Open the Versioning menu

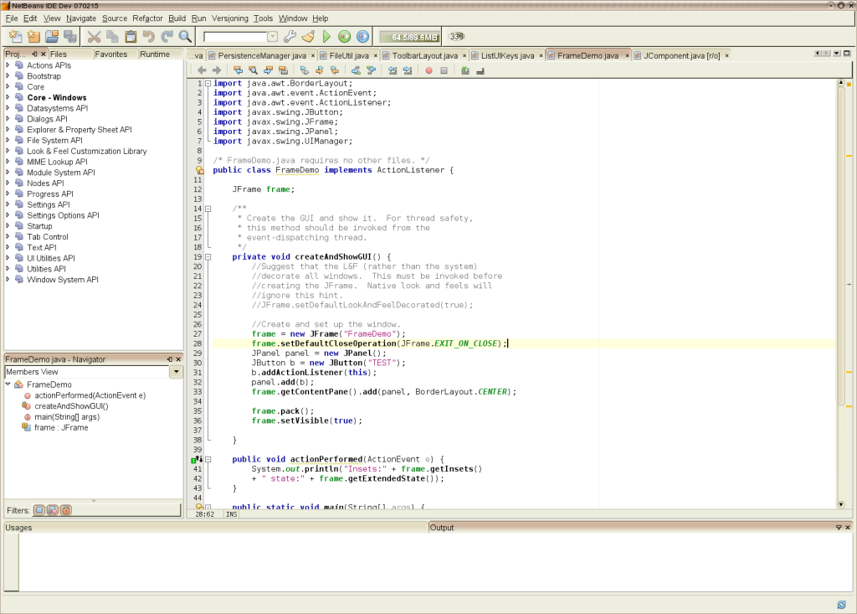[230, 18]
